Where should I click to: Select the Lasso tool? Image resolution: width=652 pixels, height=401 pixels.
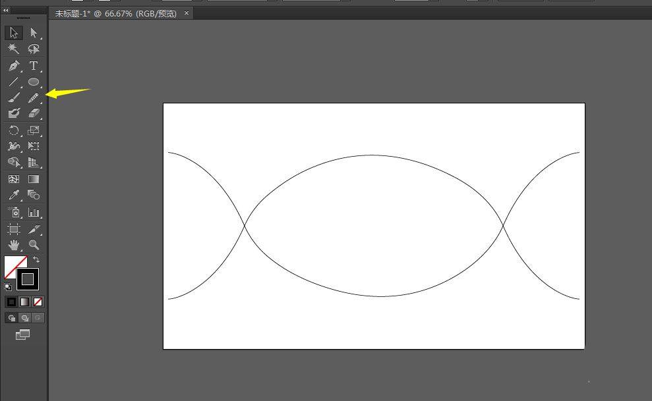(34, 49)
